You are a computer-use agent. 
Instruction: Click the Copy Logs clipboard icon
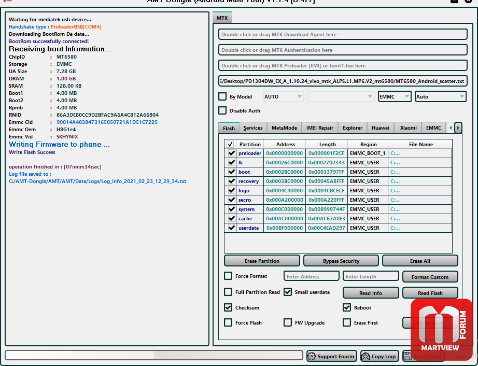pyautogui.click(x=365, y=356)
